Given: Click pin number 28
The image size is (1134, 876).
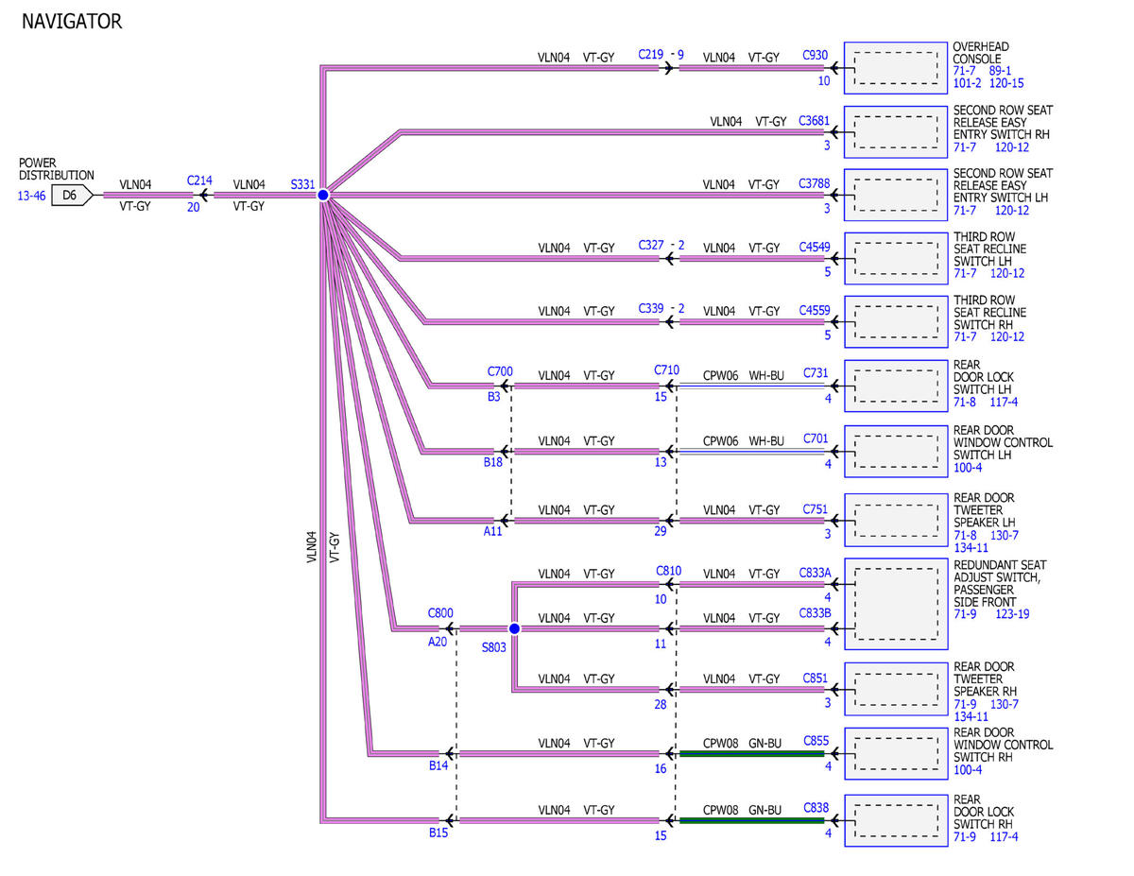Looking at the screenshot, I should point(661,704).
